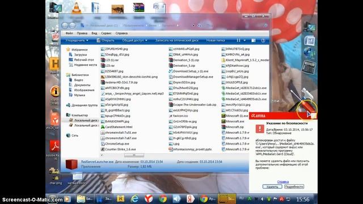Open the Документы library
Image resolution: width=363 pixels, height=204 pixels.
pos(80,85)
